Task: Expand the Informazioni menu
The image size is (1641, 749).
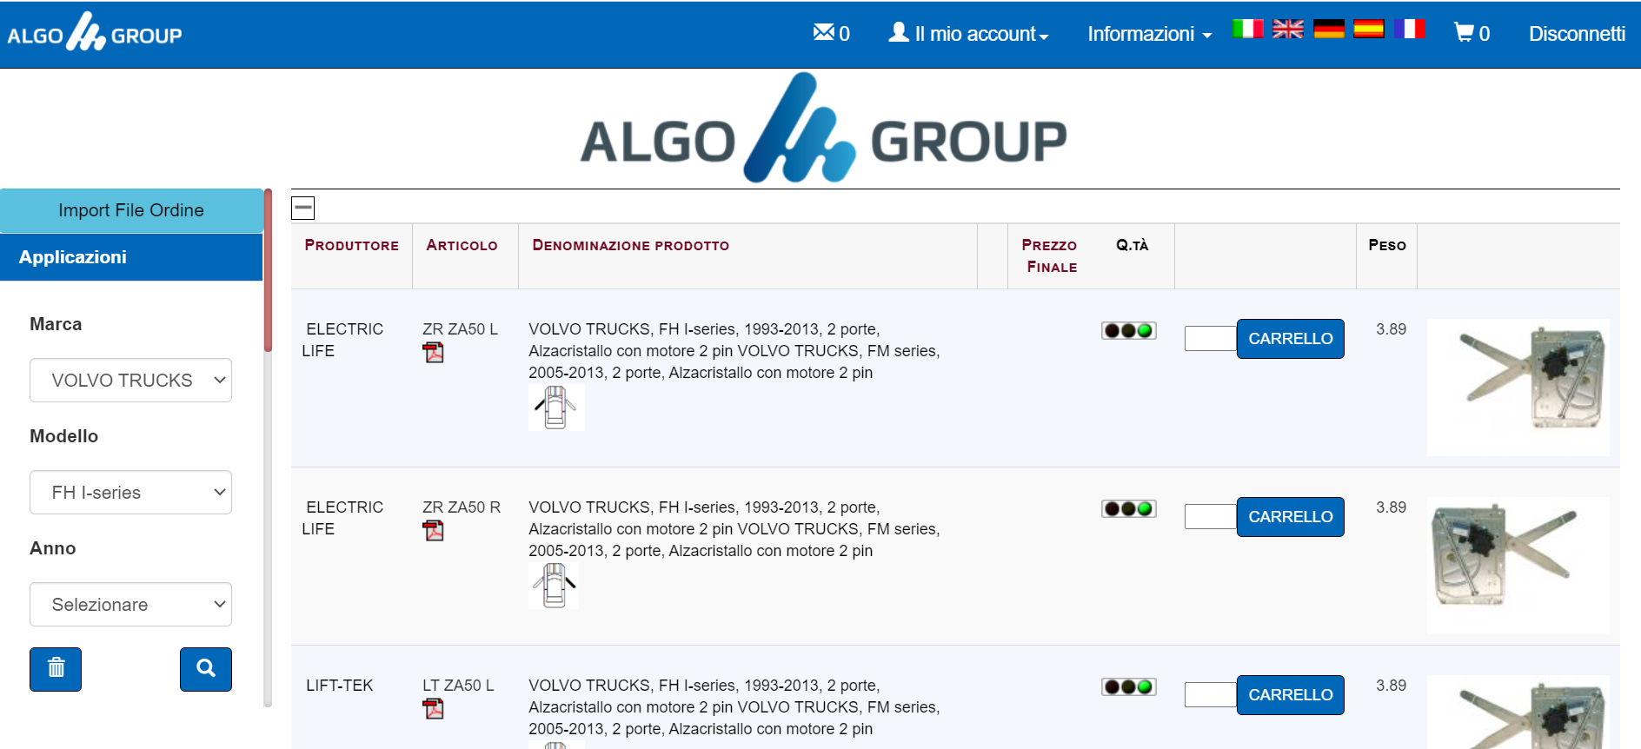Action: click(x=1149, y=34)
